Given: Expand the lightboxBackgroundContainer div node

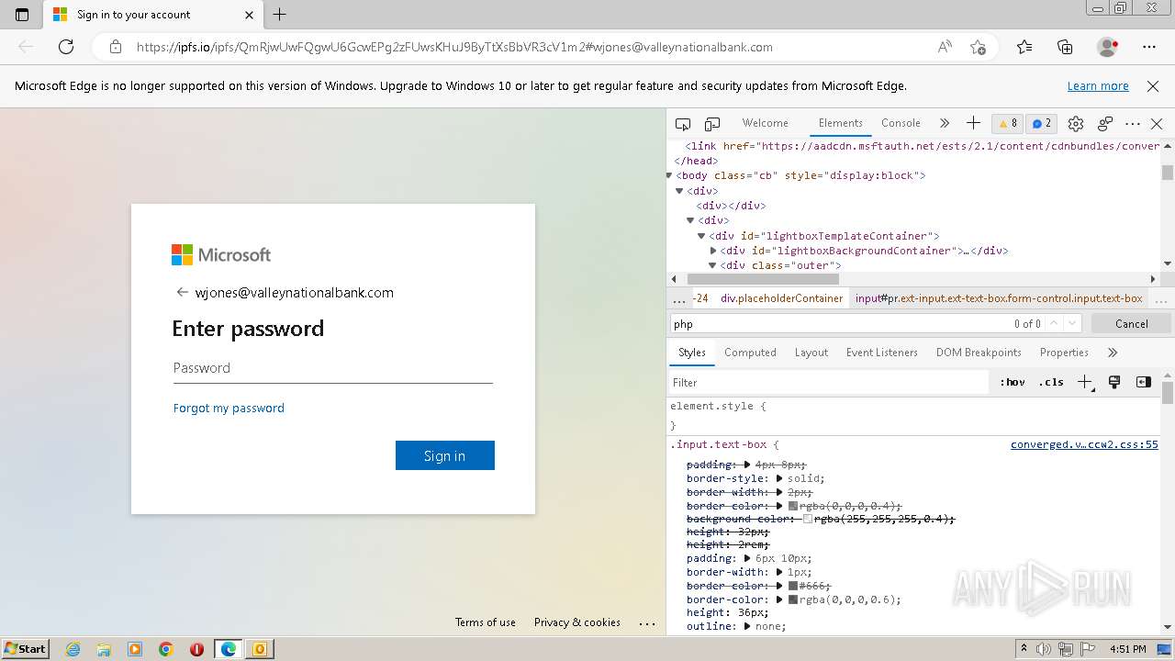Looking at the screenshot, I should 713,251.
